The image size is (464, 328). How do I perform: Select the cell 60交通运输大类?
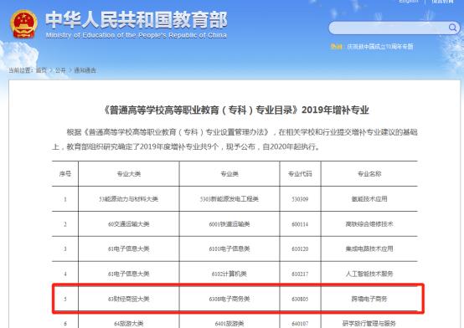[129, 224]
